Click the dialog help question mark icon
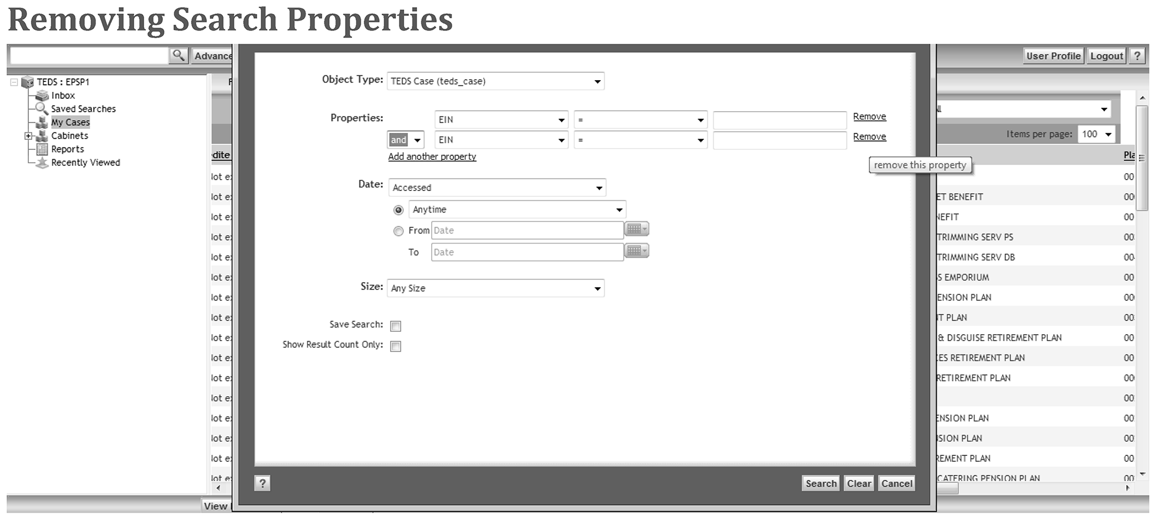1161x522 pixels. (262, 483)
